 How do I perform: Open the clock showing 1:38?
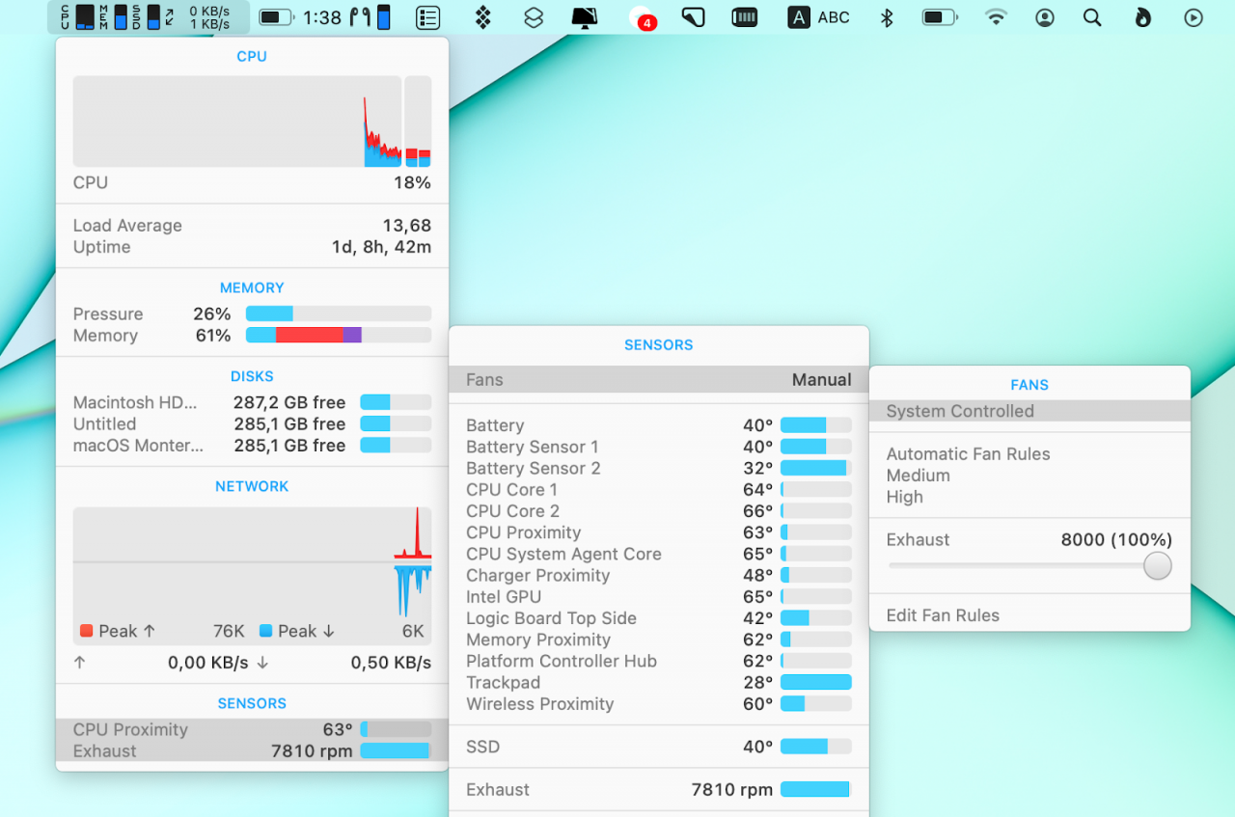(323, 15)
